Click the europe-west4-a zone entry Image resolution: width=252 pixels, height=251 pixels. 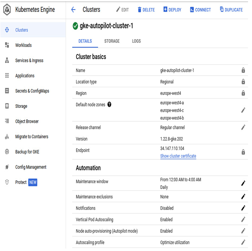point(172,103)
